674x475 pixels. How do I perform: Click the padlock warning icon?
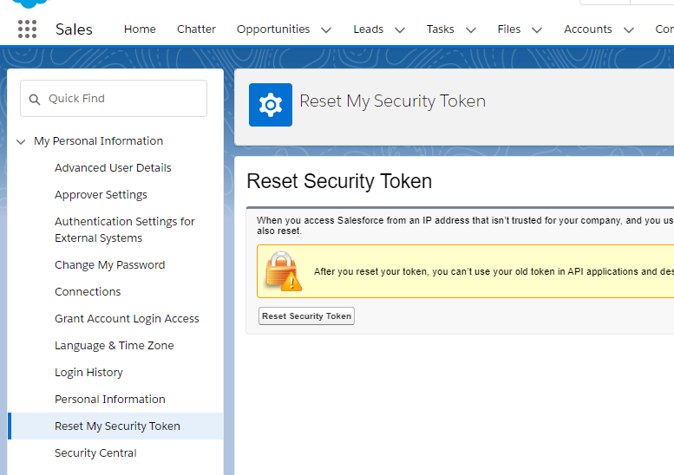[x=284, y=271]
